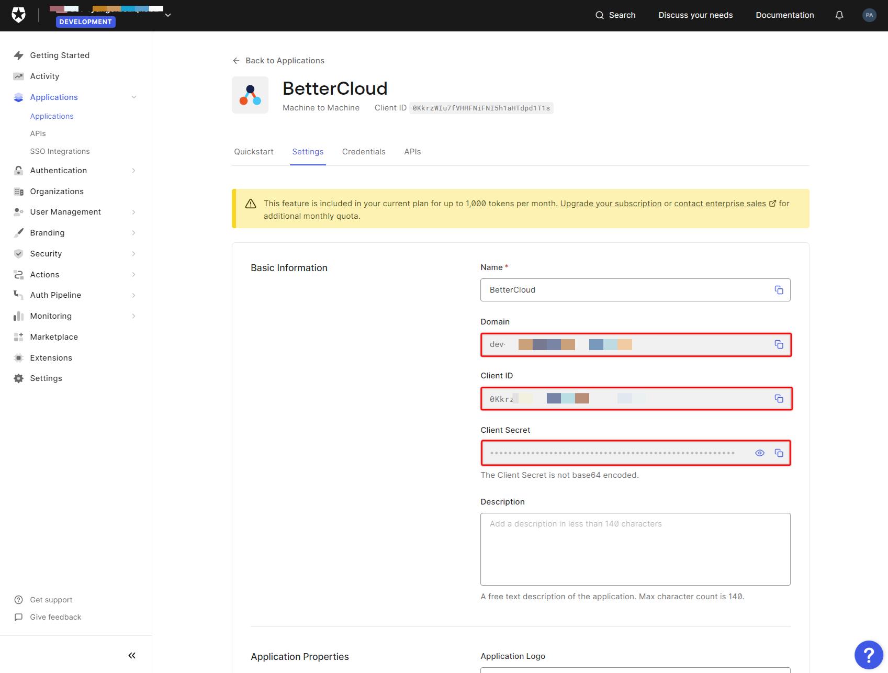Copy the Client Secret value

coord(779,453)
